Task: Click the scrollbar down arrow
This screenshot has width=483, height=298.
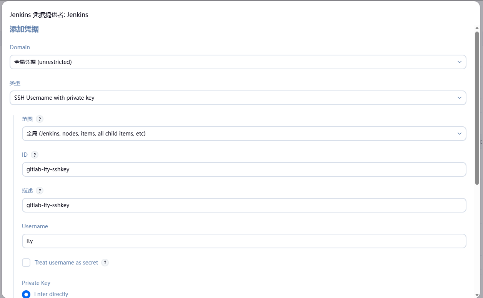Action: tap(477, 295)
